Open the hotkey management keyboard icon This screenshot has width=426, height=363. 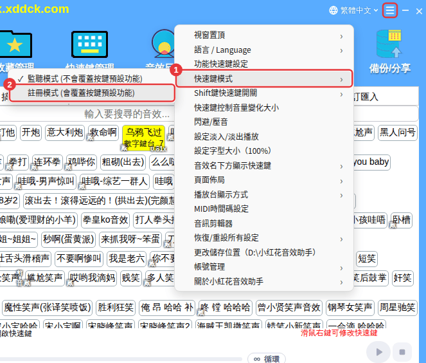pos(90,44)
